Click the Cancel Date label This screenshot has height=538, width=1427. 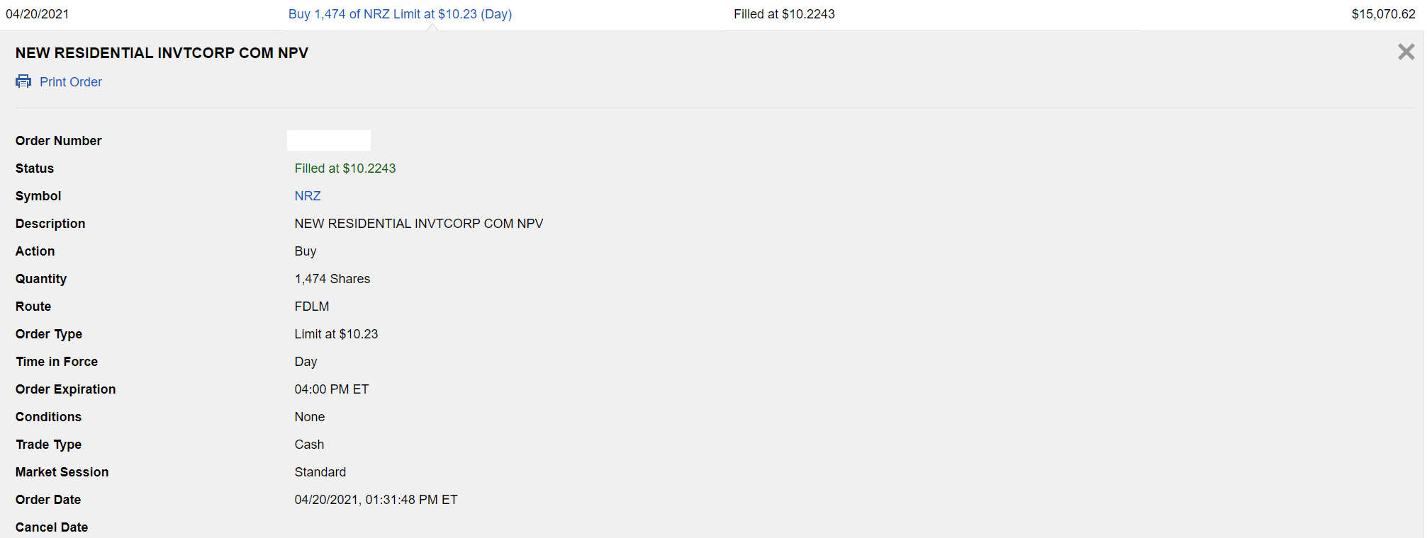[x=52, y=527]
